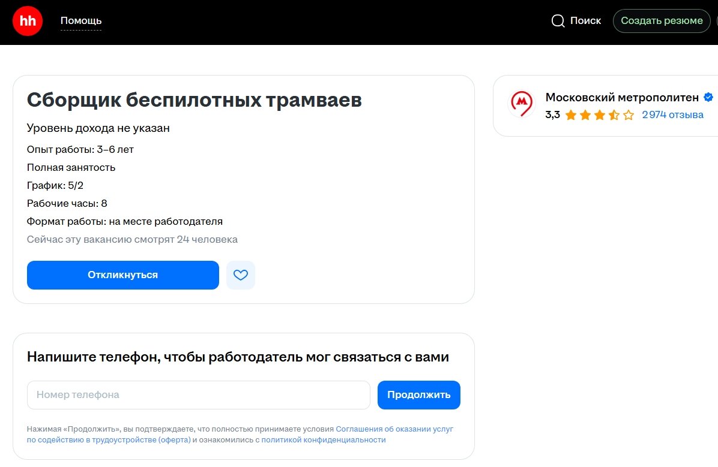Add the vacancy to favorites with the heart

pyautogui.click(x=241, y=275)
